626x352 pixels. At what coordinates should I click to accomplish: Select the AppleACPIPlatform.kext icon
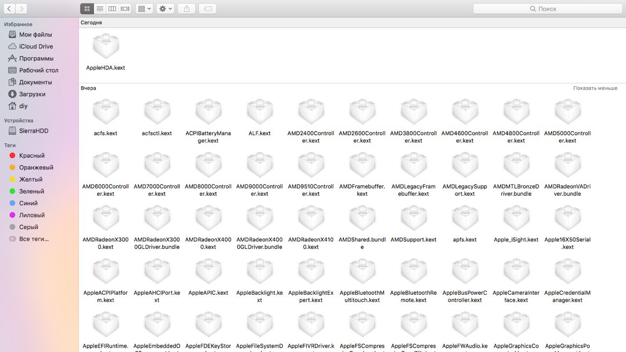click(x=106, y=272)
